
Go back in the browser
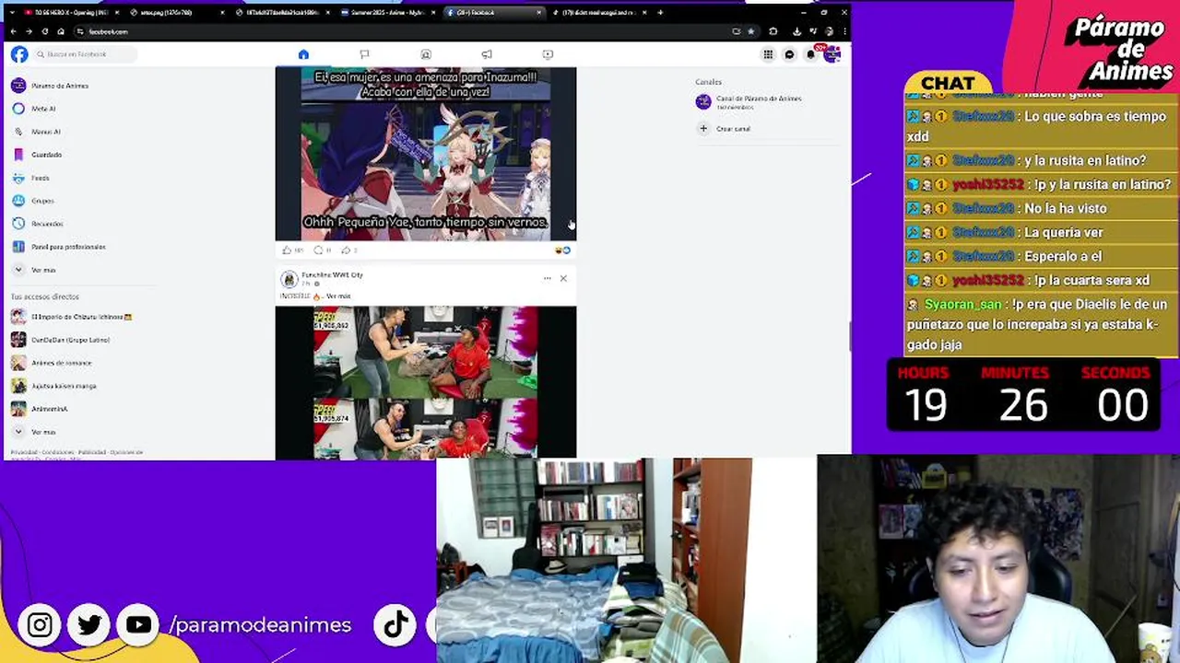point(13,31)
